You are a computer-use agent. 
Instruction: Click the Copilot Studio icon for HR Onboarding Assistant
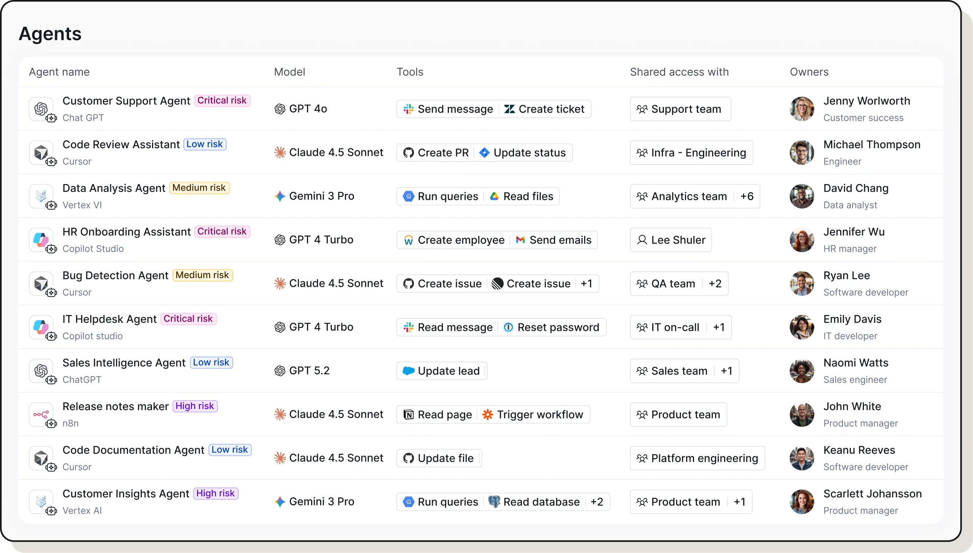(41, 240)
